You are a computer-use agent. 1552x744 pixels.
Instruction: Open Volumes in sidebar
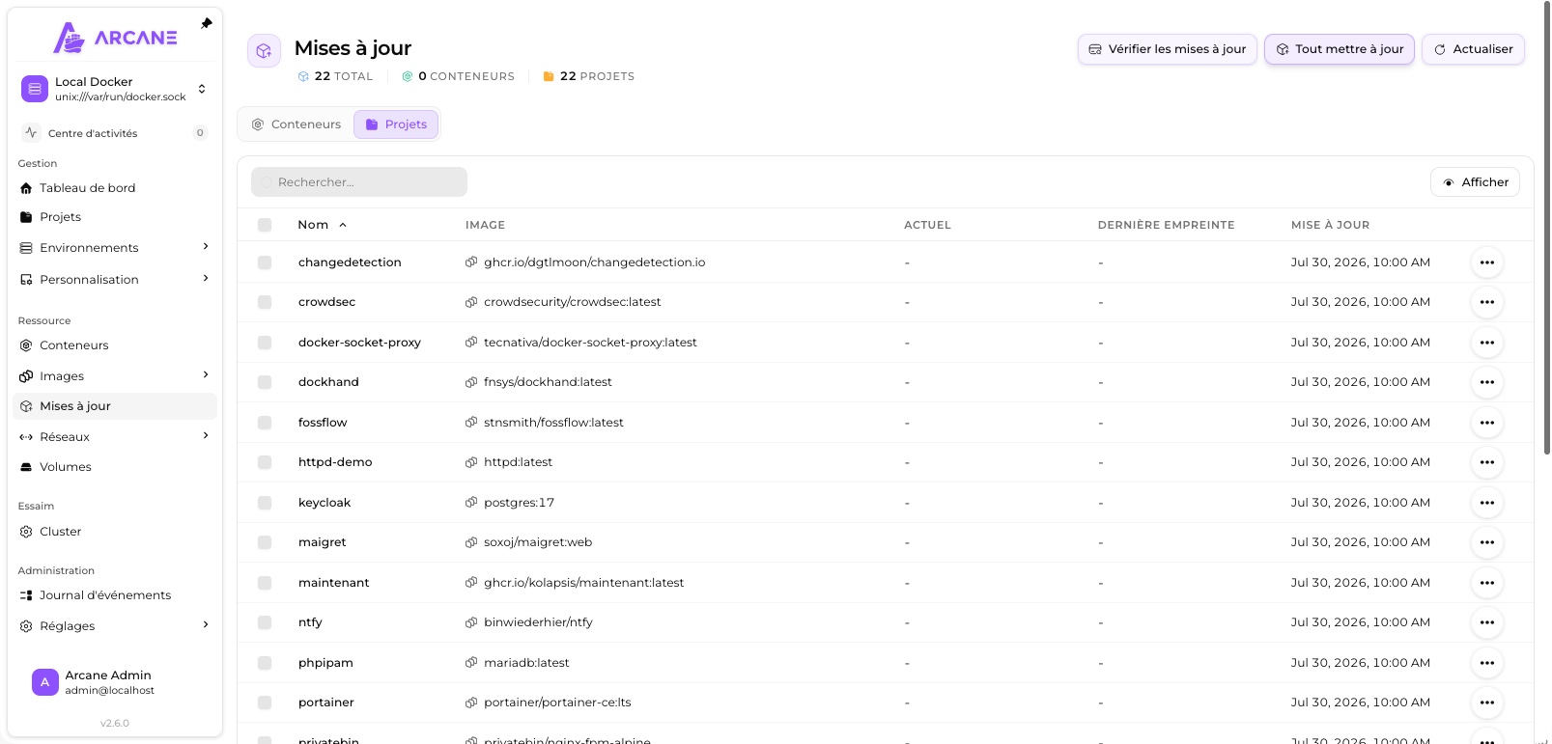click(114, 467)
